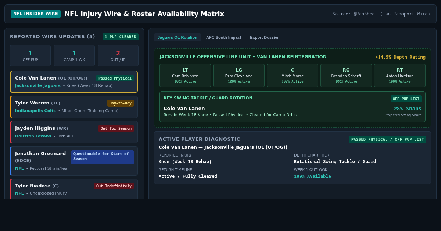Select the C Mitch Morse position card
Image resolution: width=441 pixels, height=231 pixels.
[293, 75]
